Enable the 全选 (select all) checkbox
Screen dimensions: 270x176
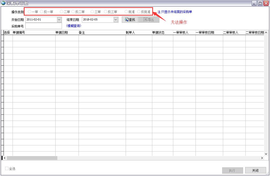pos(7,169)
